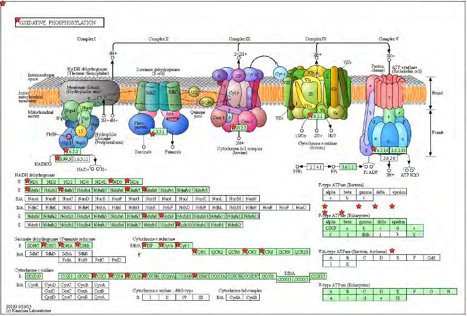
Task: Select the CydA box
Action: tap(235, 297)
